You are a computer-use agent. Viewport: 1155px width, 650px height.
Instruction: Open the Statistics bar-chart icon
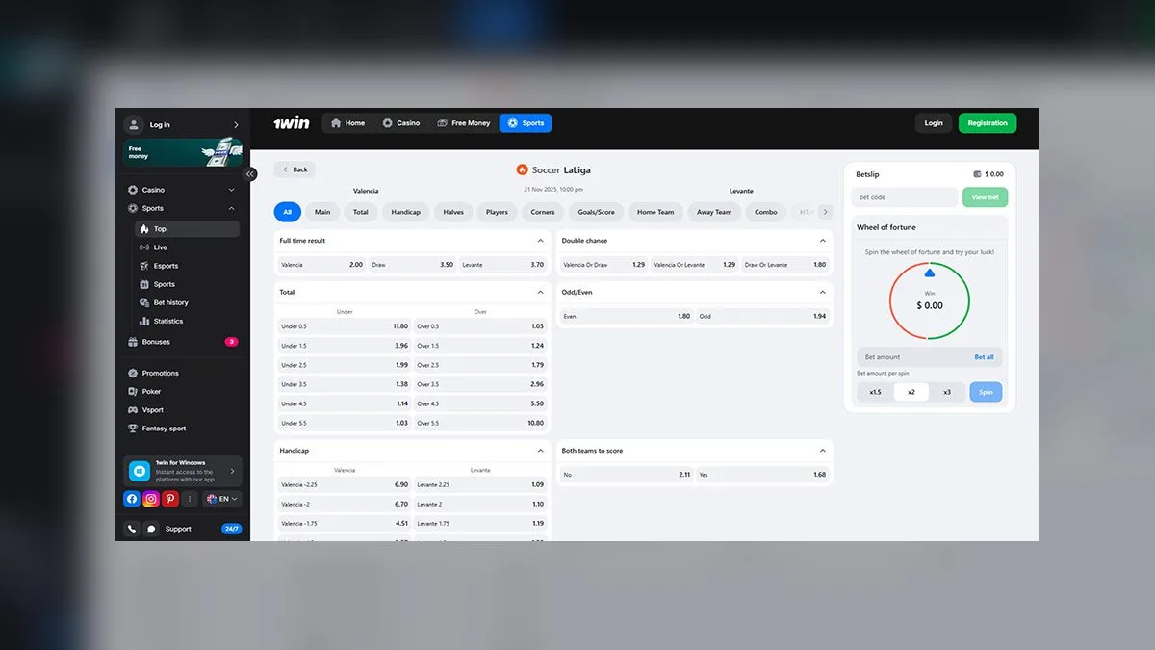144,321
